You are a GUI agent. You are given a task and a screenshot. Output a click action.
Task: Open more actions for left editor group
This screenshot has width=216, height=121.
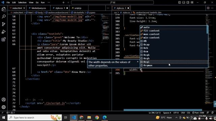coord(108,8)
